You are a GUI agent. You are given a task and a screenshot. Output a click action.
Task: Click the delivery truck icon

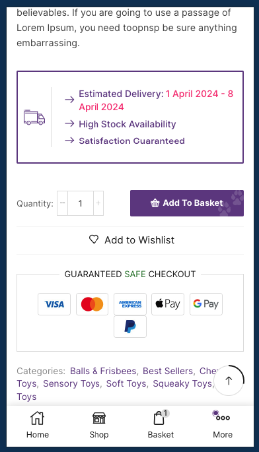34,117
